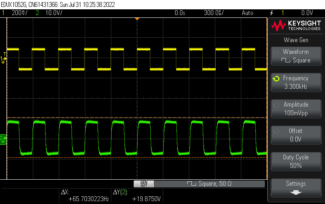Click the Wave Gen menu title
325x204 pixels.
(x=296, y=40)
